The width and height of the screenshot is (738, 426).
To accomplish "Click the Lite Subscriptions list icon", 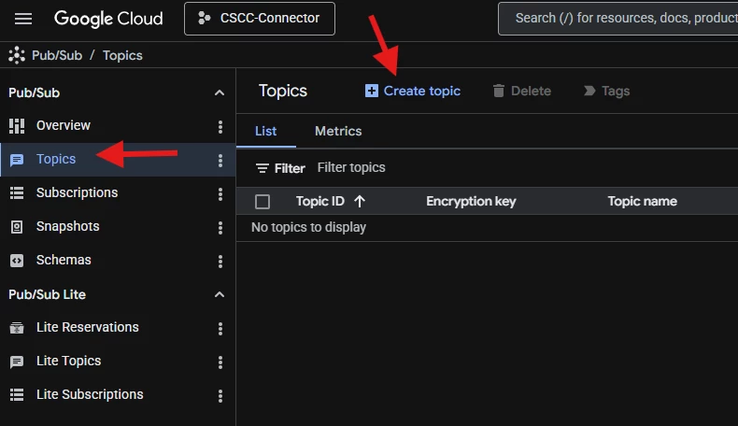I will click(x=17, y=395).
